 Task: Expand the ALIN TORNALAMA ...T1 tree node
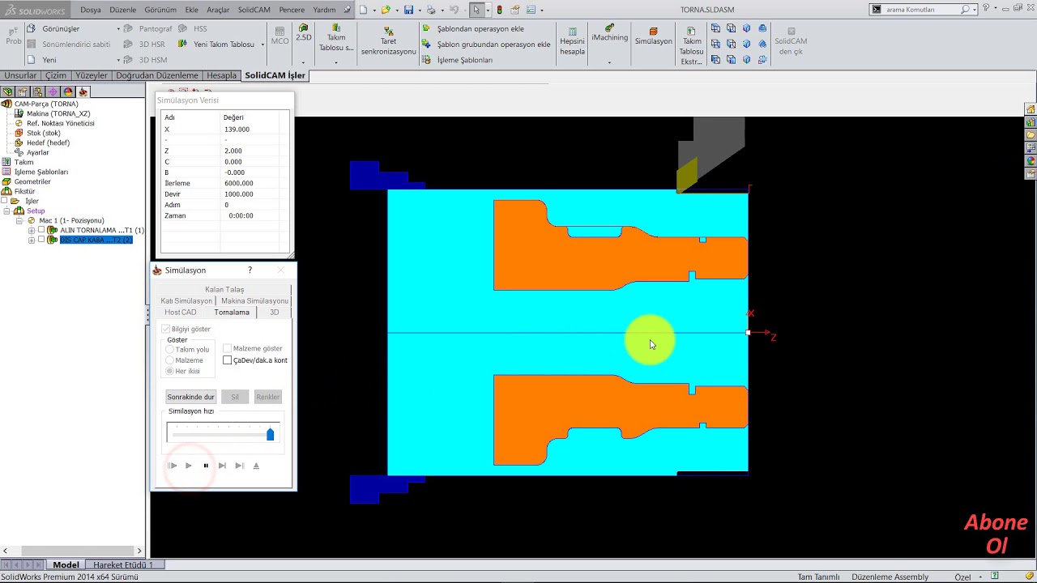[x=32, y=230]
